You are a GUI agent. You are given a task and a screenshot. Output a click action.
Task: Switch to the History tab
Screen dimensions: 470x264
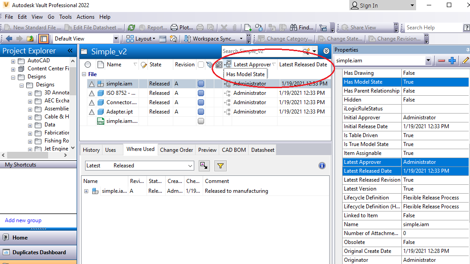click(91, 150)
